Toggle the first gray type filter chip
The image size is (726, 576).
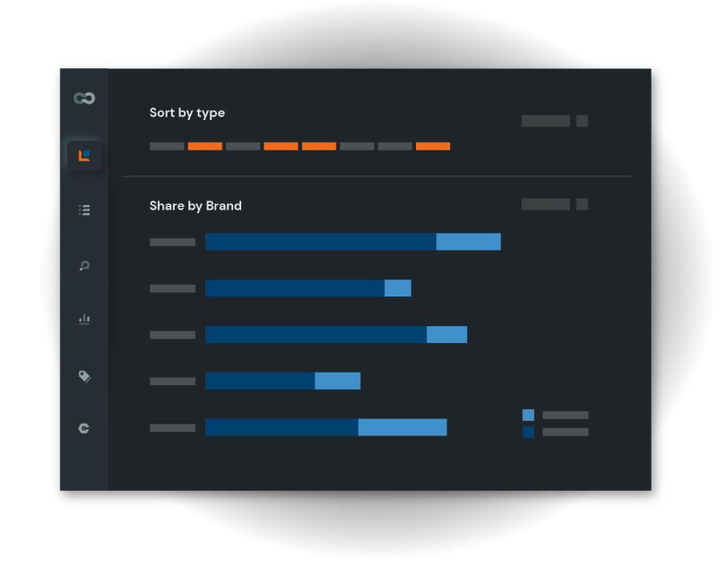pyautogui.click(x=167, y=146)
